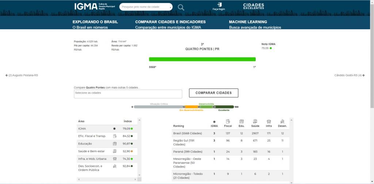Select the Brasil (5568 Cidades) ranking row

(x=230, y=134)
